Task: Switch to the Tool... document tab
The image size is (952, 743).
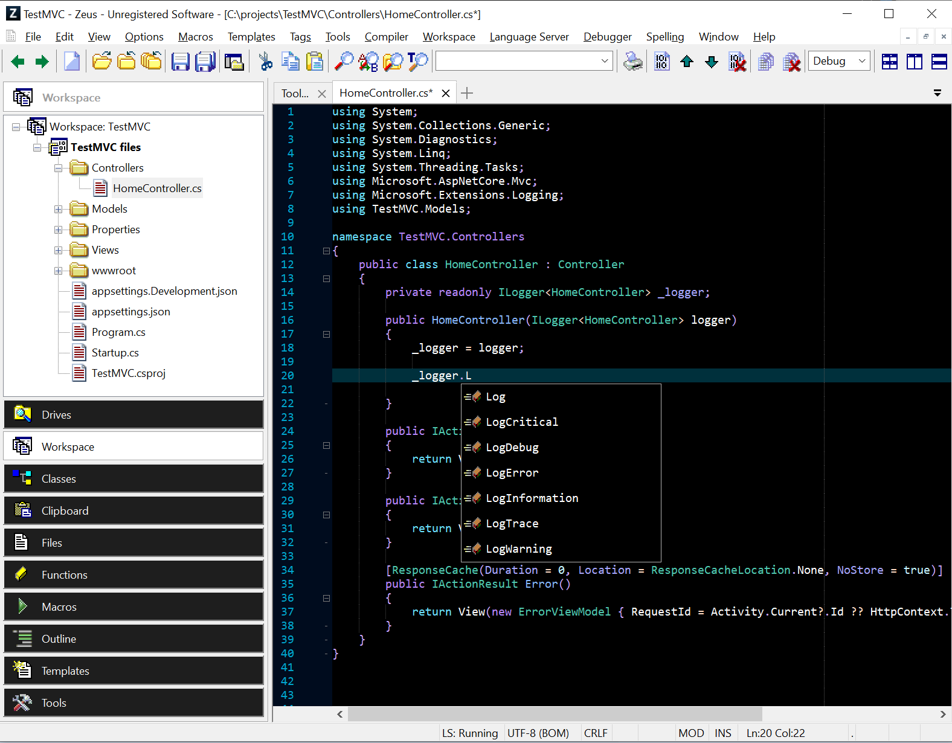Action: (295, 93)
